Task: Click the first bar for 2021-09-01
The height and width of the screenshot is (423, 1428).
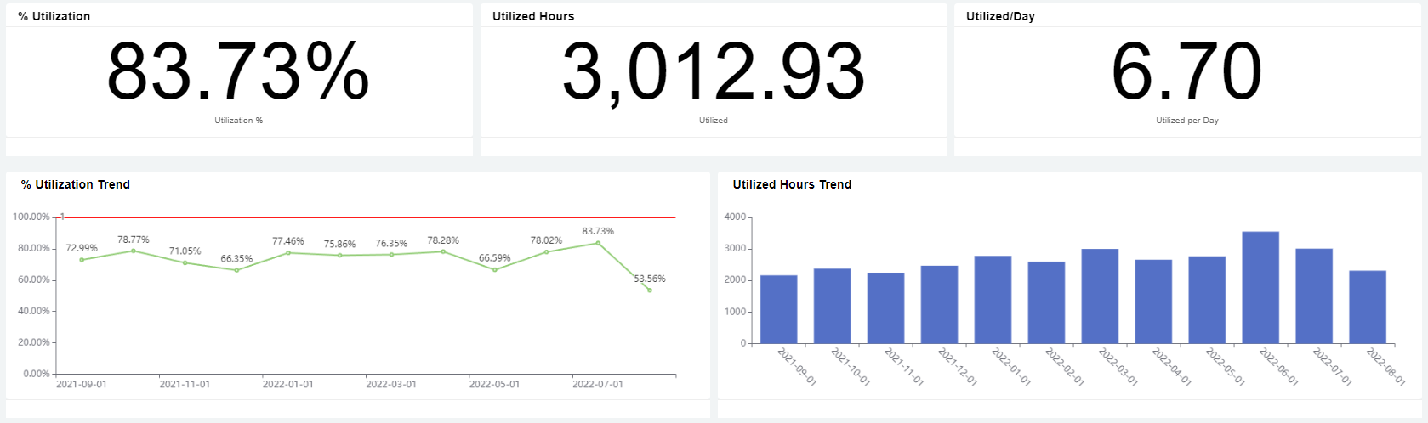Action: click(x=778, y=309)
